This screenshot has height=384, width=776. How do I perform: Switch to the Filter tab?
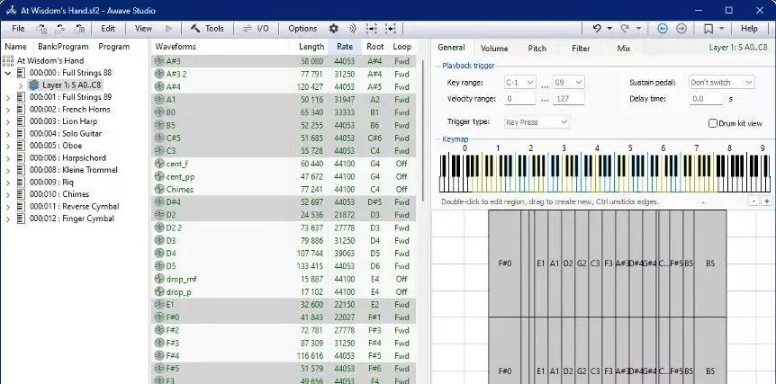tap(581, 49)
